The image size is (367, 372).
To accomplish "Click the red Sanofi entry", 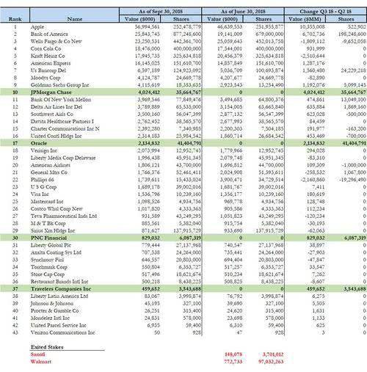I will 37,354.
